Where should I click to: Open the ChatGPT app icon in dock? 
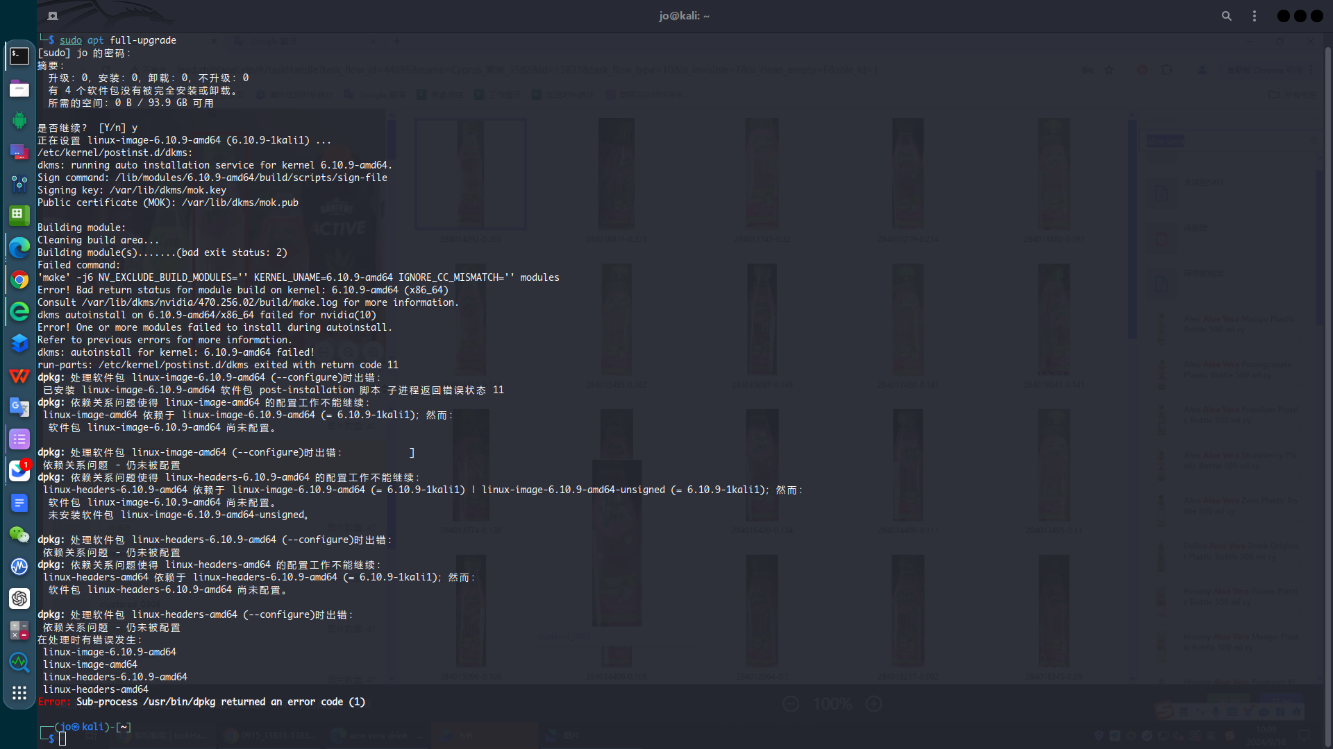tap(19, 599)
